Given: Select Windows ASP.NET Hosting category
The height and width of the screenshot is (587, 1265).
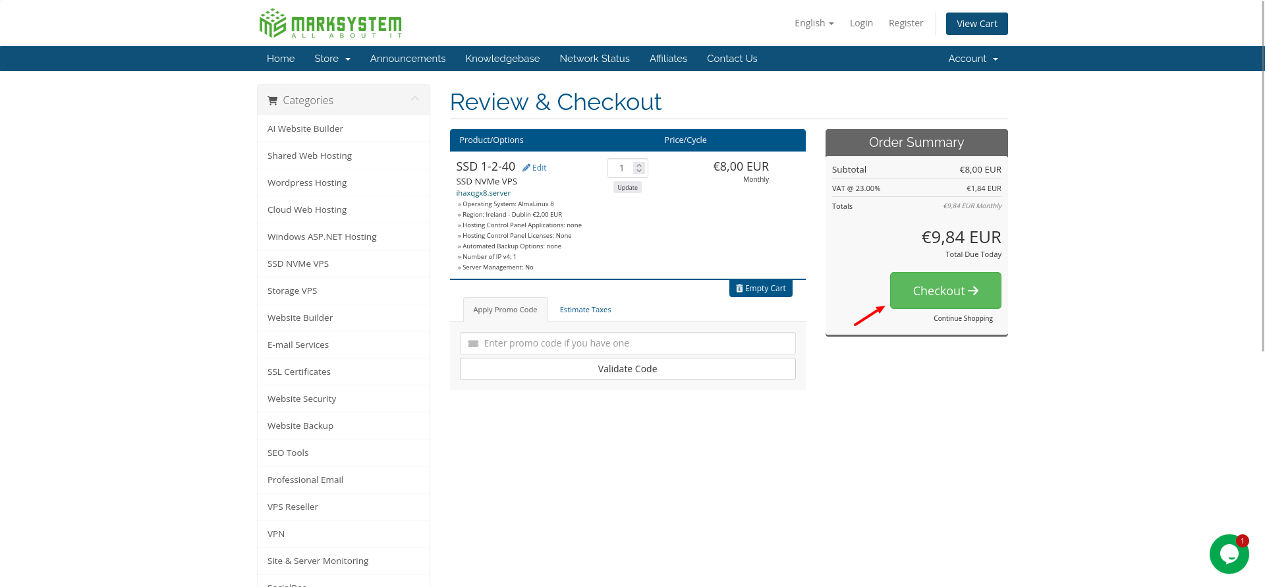Looking at the screenshot, I should [x=343, y=237].
